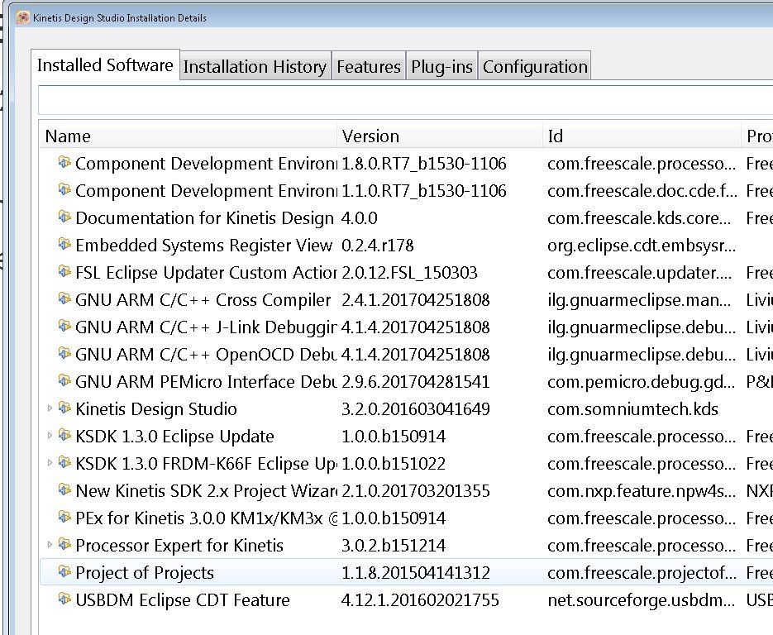Expand the KSDK 1.3.0 FRDM-K66F entry
773x635 pixels.
pos(50,462)
